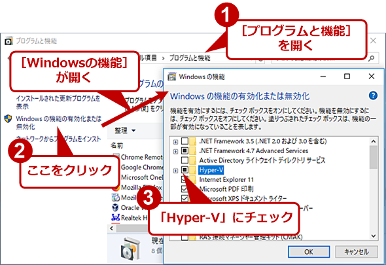Select Microsoft PDF 印刷 feature row
Screen dimensions: 386x265
pyautogui.click(x=226, y=189)
